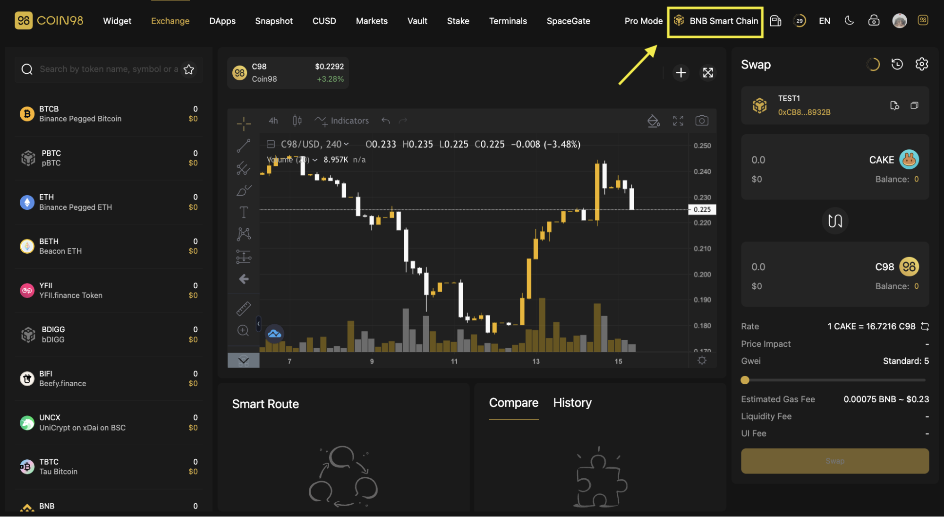Switch to the History tab
The image size is (944, 517).
(572, 403)
